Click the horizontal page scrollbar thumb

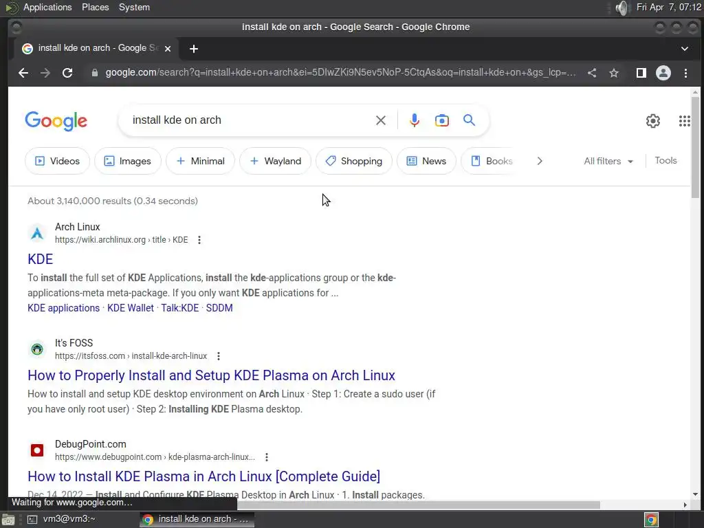click(419, 505)
